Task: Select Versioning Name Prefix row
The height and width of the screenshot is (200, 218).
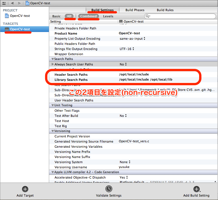Action: pos(133,152)
